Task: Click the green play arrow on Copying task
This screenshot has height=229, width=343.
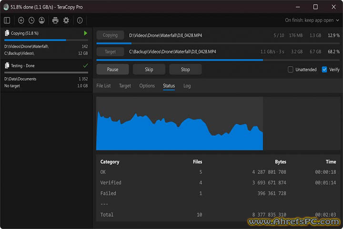Action: point(86,33)
